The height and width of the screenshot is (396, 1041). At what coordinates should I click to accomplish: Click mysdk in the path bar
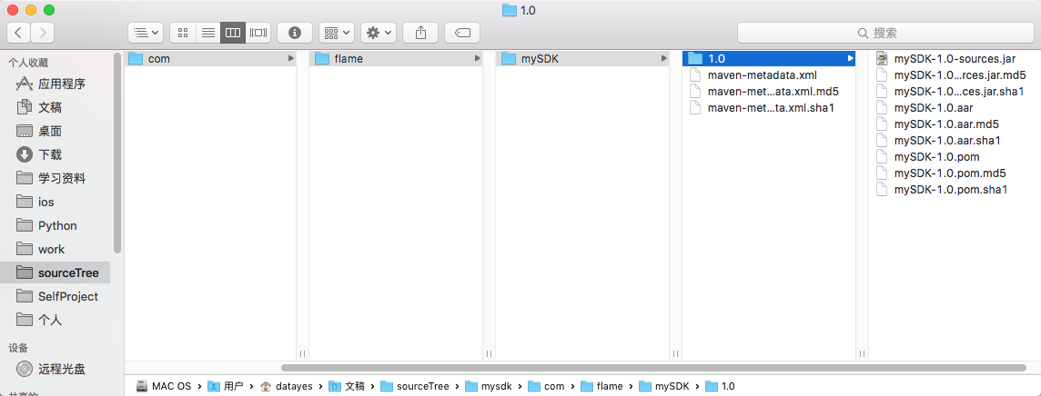point(489,386)
